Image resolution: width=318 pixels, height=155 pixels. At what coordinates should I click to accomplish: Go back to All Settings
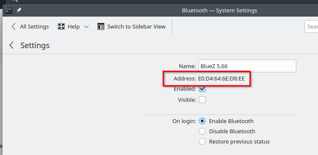30,26
